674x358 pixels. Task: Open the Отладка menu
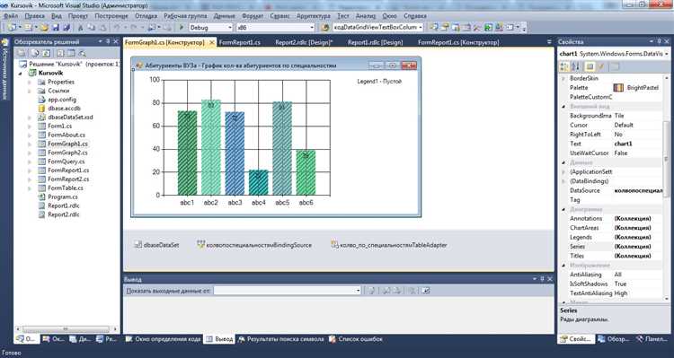[146, 16]
